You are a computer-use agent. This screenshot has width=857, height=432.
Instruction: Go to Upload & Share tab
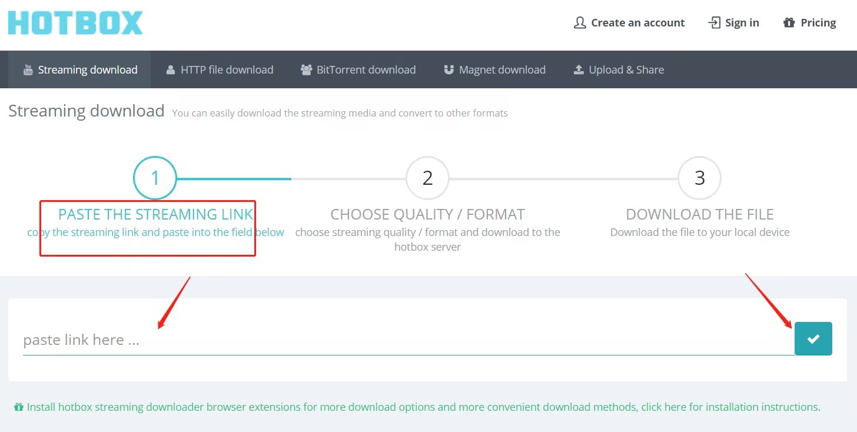[x=619, y=69]
